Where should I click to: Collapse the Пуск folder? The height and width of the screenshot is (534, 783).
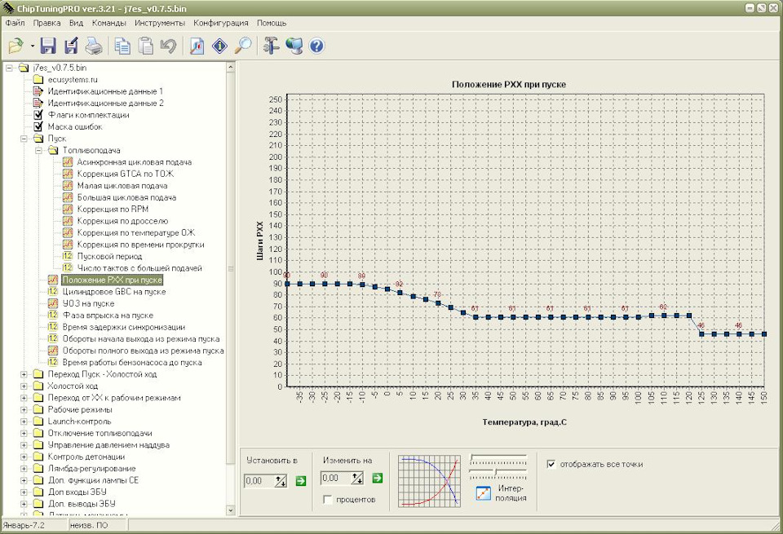(x=24, y=139)
